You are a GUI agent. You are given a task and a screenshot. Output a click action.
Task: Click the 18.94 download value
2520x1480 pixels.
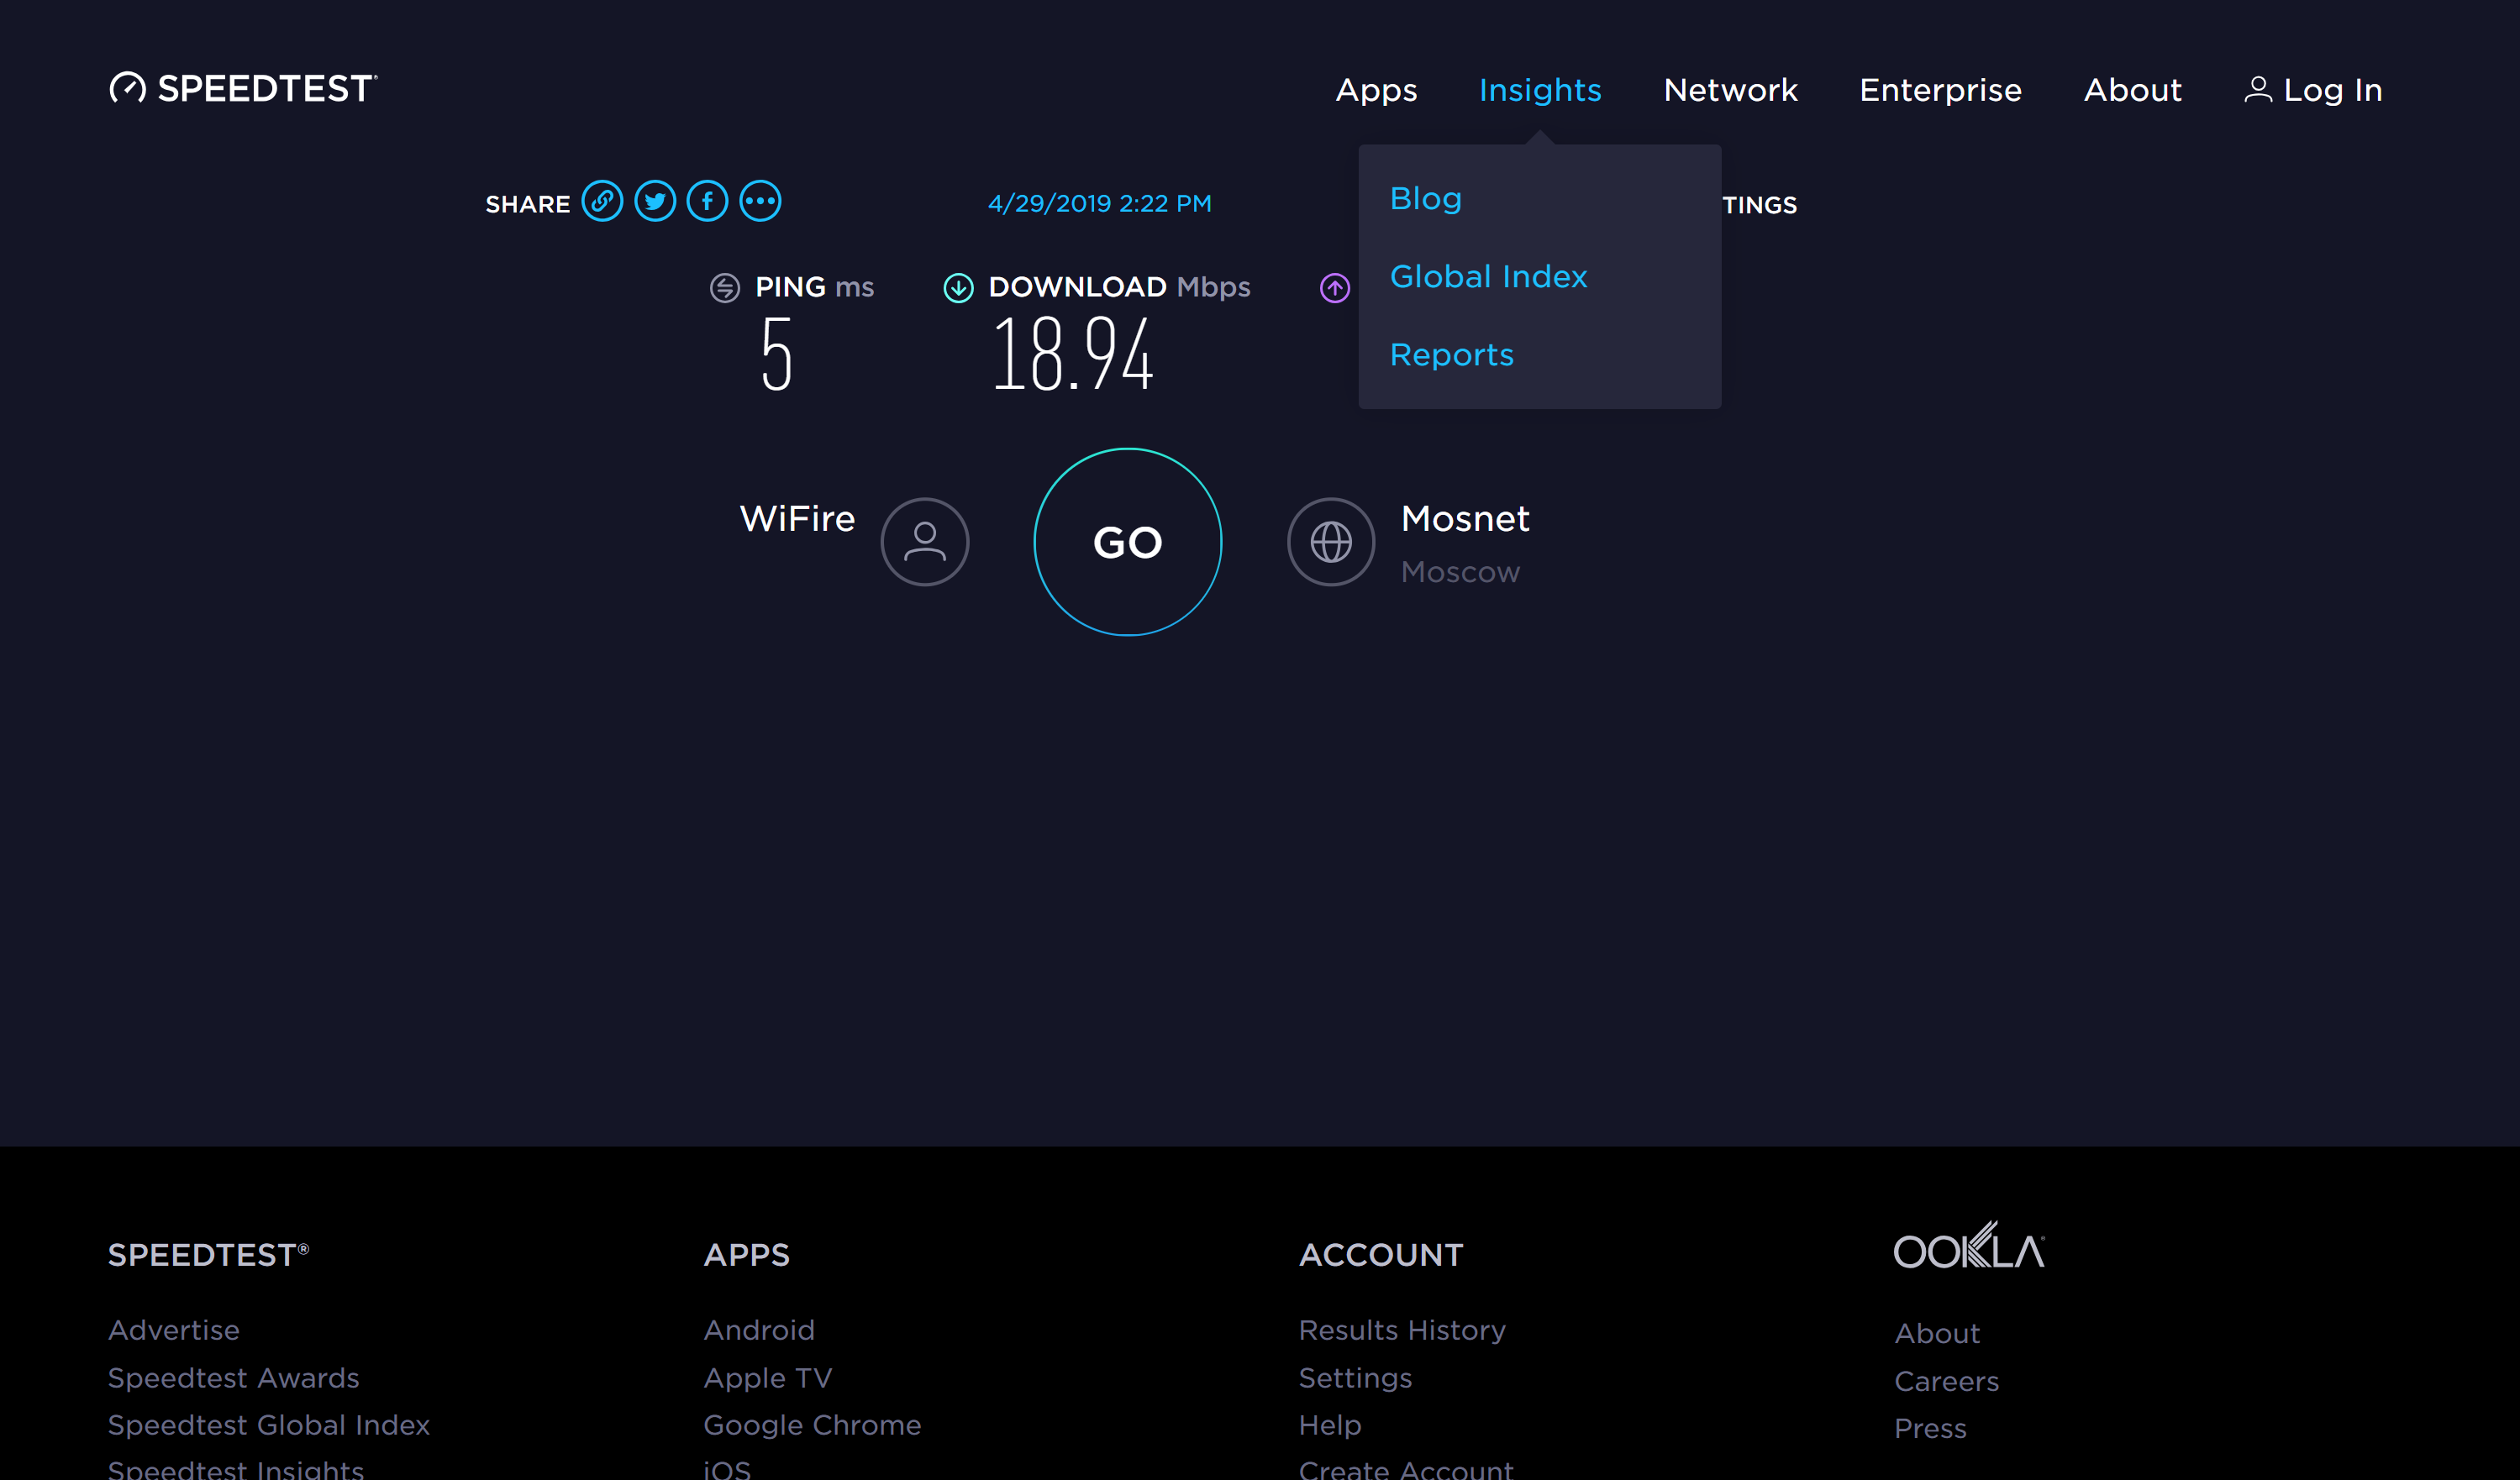tap(1073, 353)
